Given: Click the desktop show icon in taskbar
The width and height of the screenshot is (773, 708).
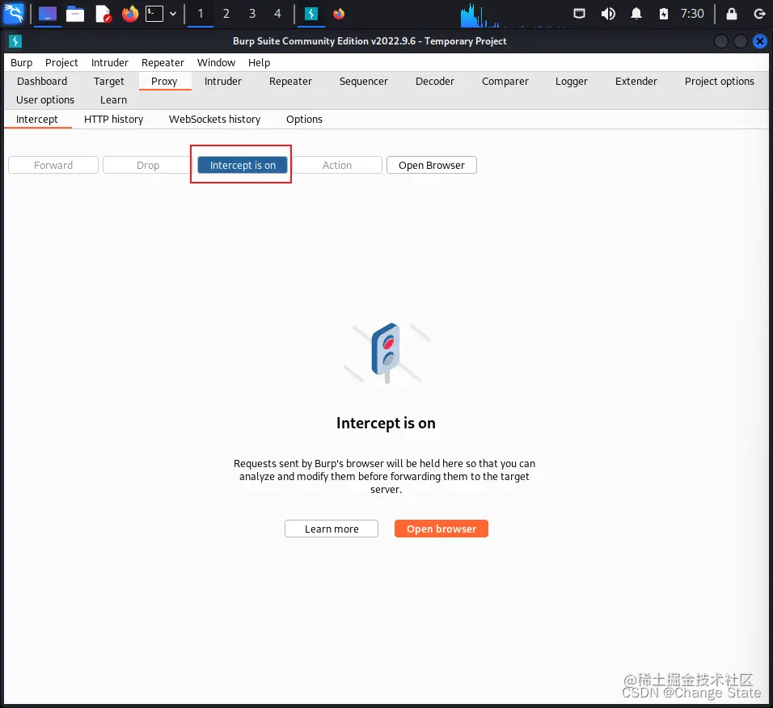Looking at the screenshot, I should tap(48, 14).
